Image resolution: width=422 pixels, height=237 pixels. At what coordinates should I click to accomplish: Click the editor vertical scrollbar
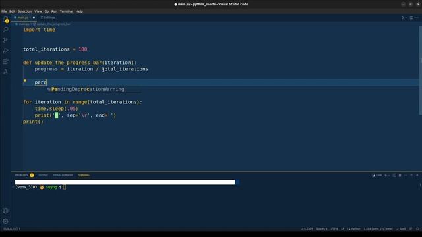click(420, 70)
